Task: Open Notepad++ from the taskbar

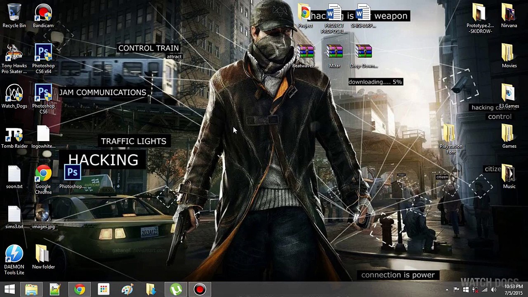Action: pyautogui.click(x=55, y=290)
